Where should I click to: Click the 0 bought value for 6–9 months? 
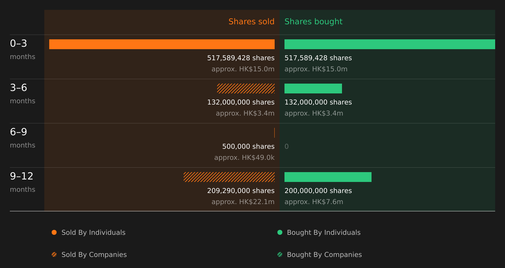pyautogui.click(x=287, y=147)
